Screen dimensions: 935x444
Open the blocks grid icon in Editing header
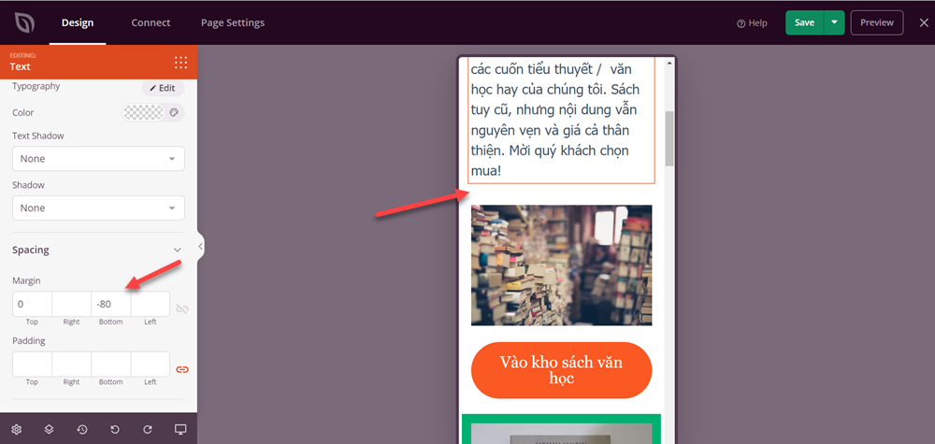click(x=180, y=63)
